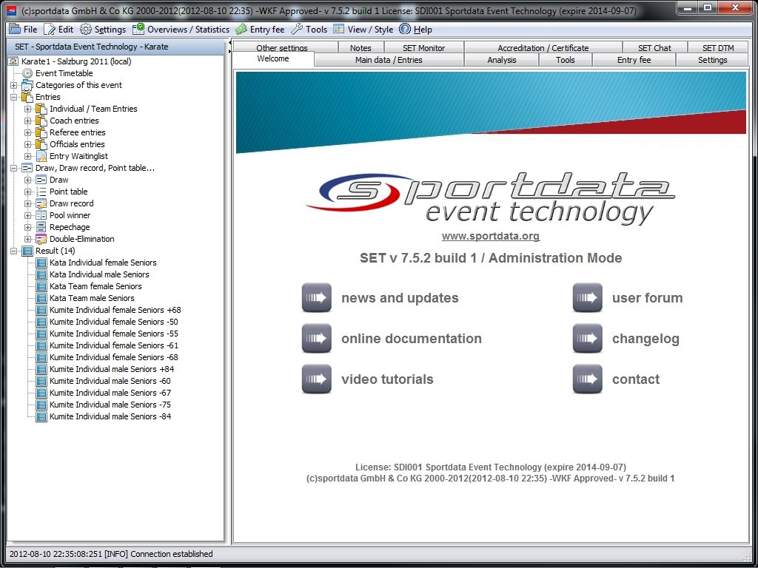Click the Officials entries folder icon
This screenshot has height=568, width=758.
[x=41, y=144]
